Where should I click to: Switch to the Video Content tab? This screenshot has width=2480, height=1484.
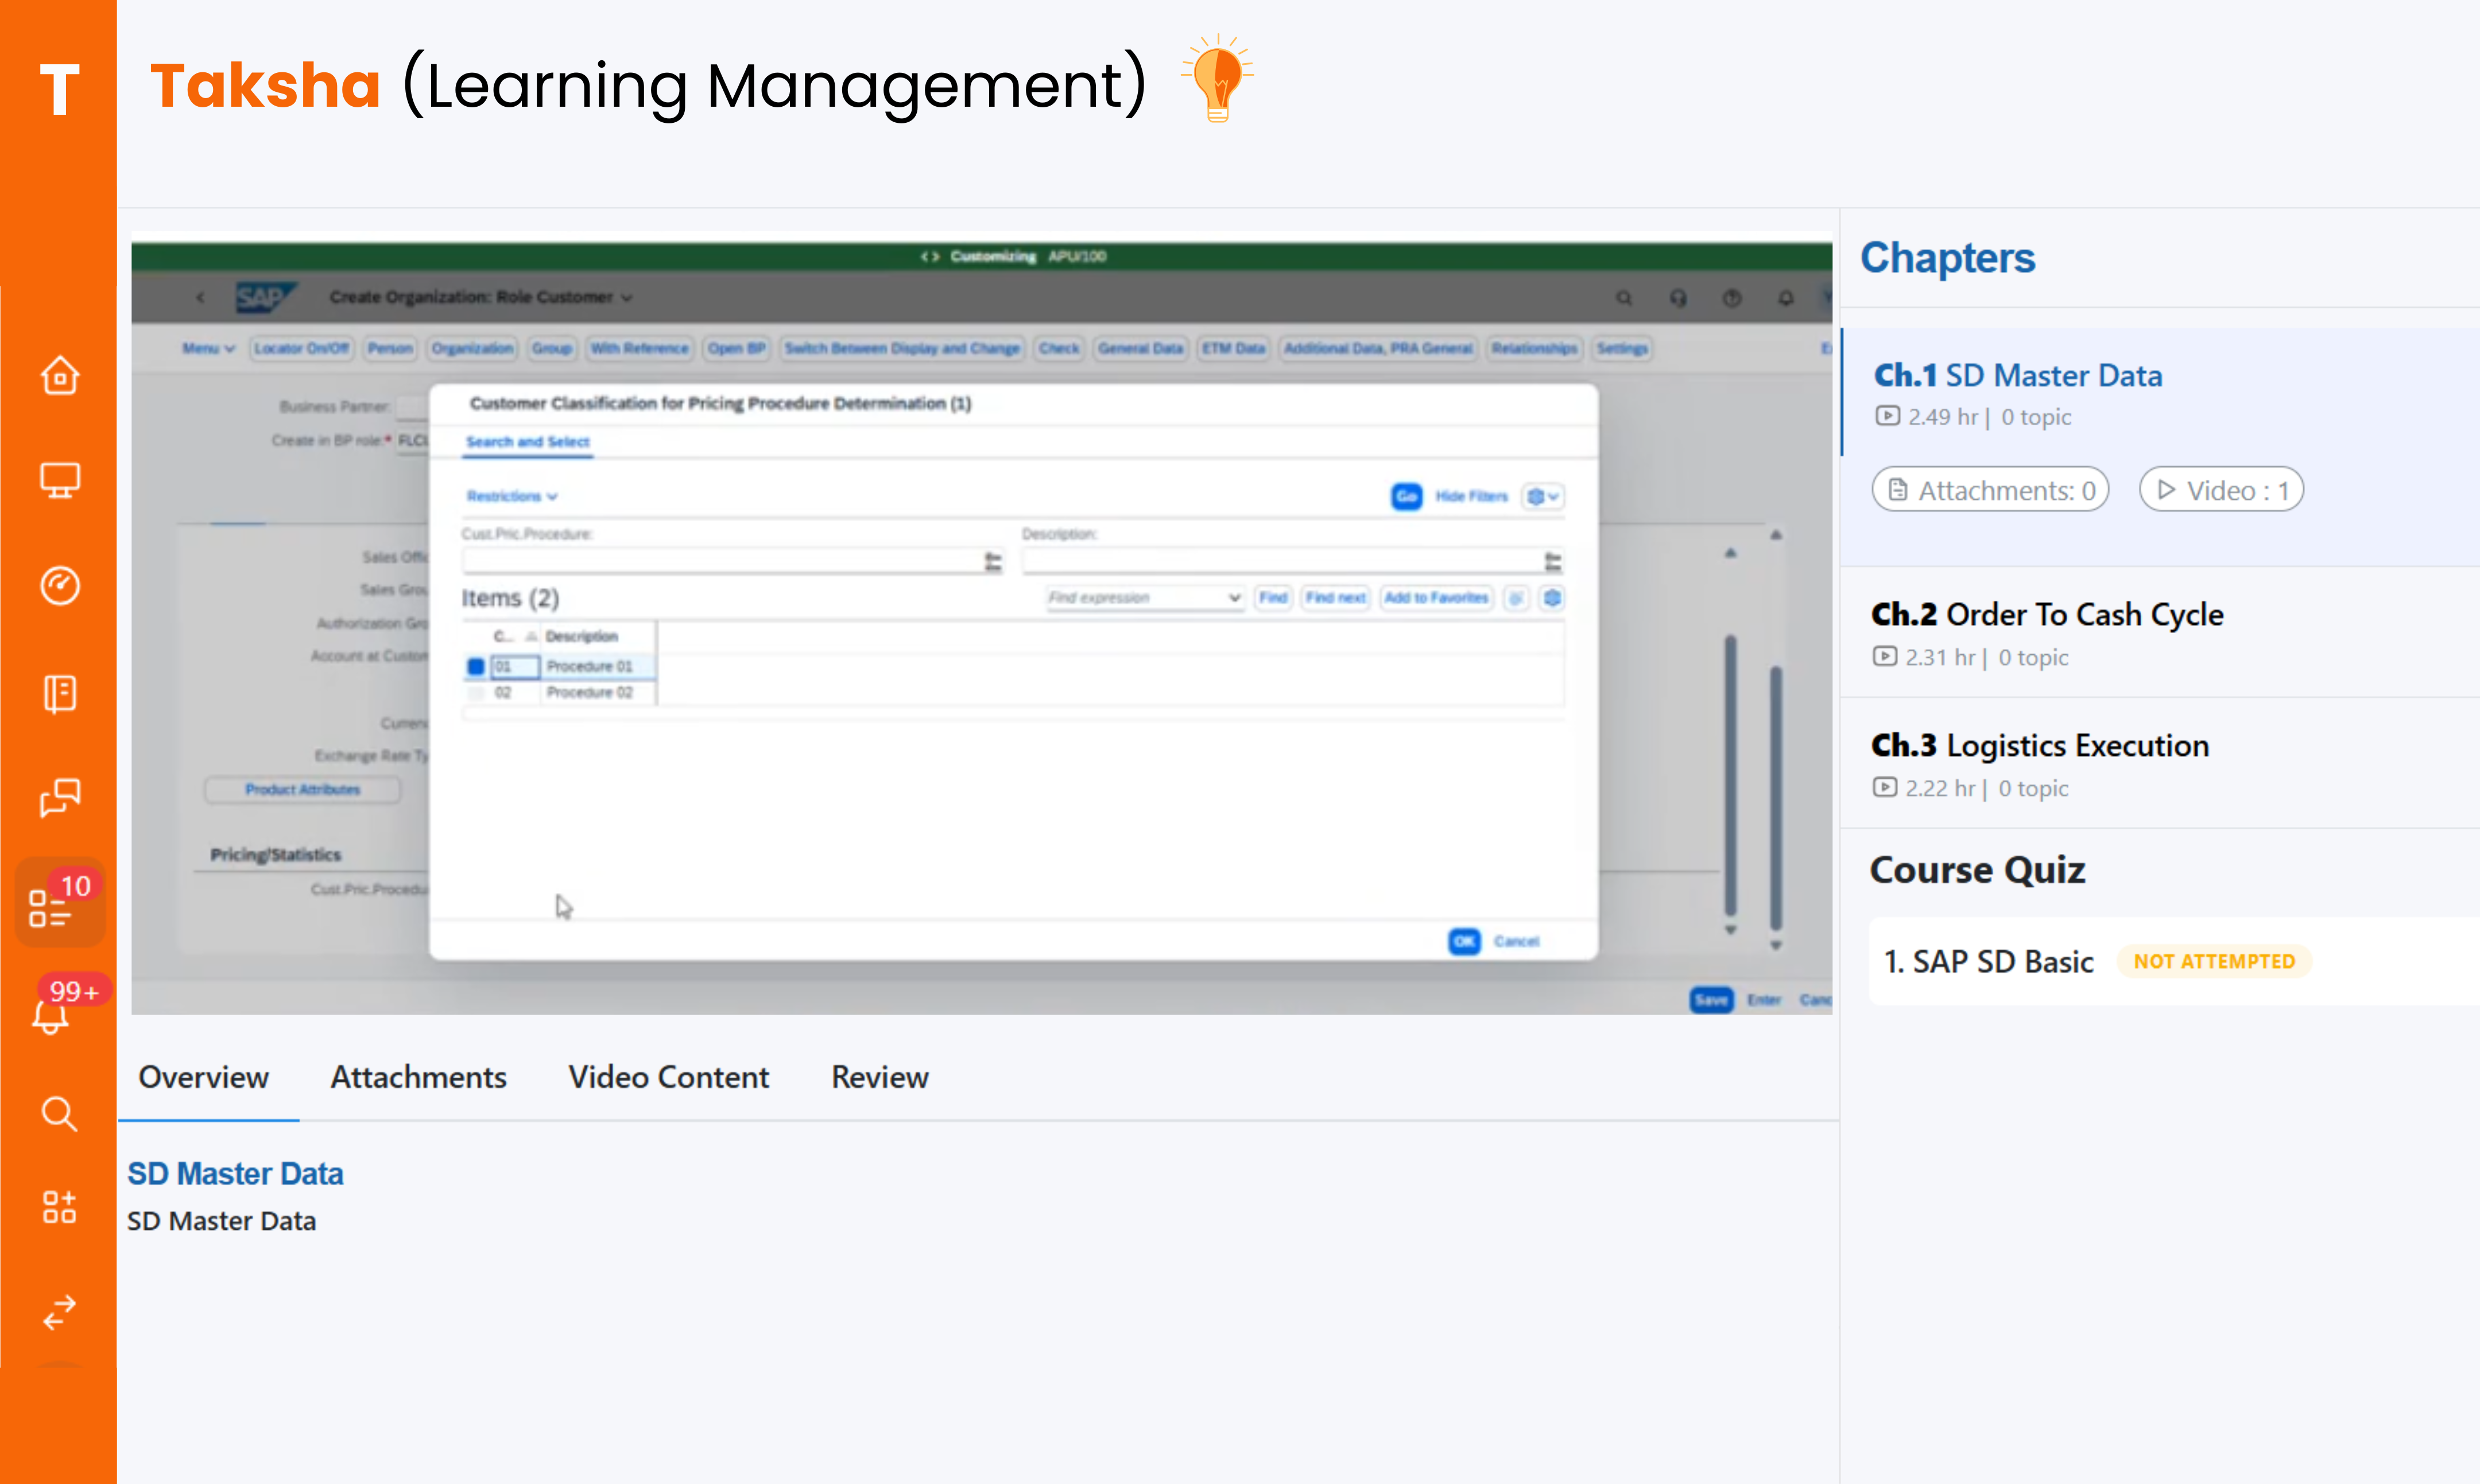[x=668, y=1077]
